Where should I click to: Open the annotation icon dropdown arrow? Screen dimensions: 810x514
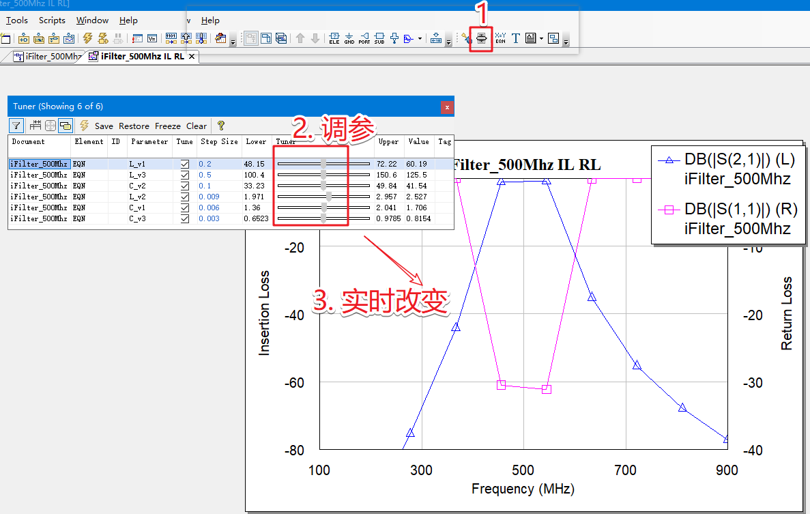click(x=420, y=38)
